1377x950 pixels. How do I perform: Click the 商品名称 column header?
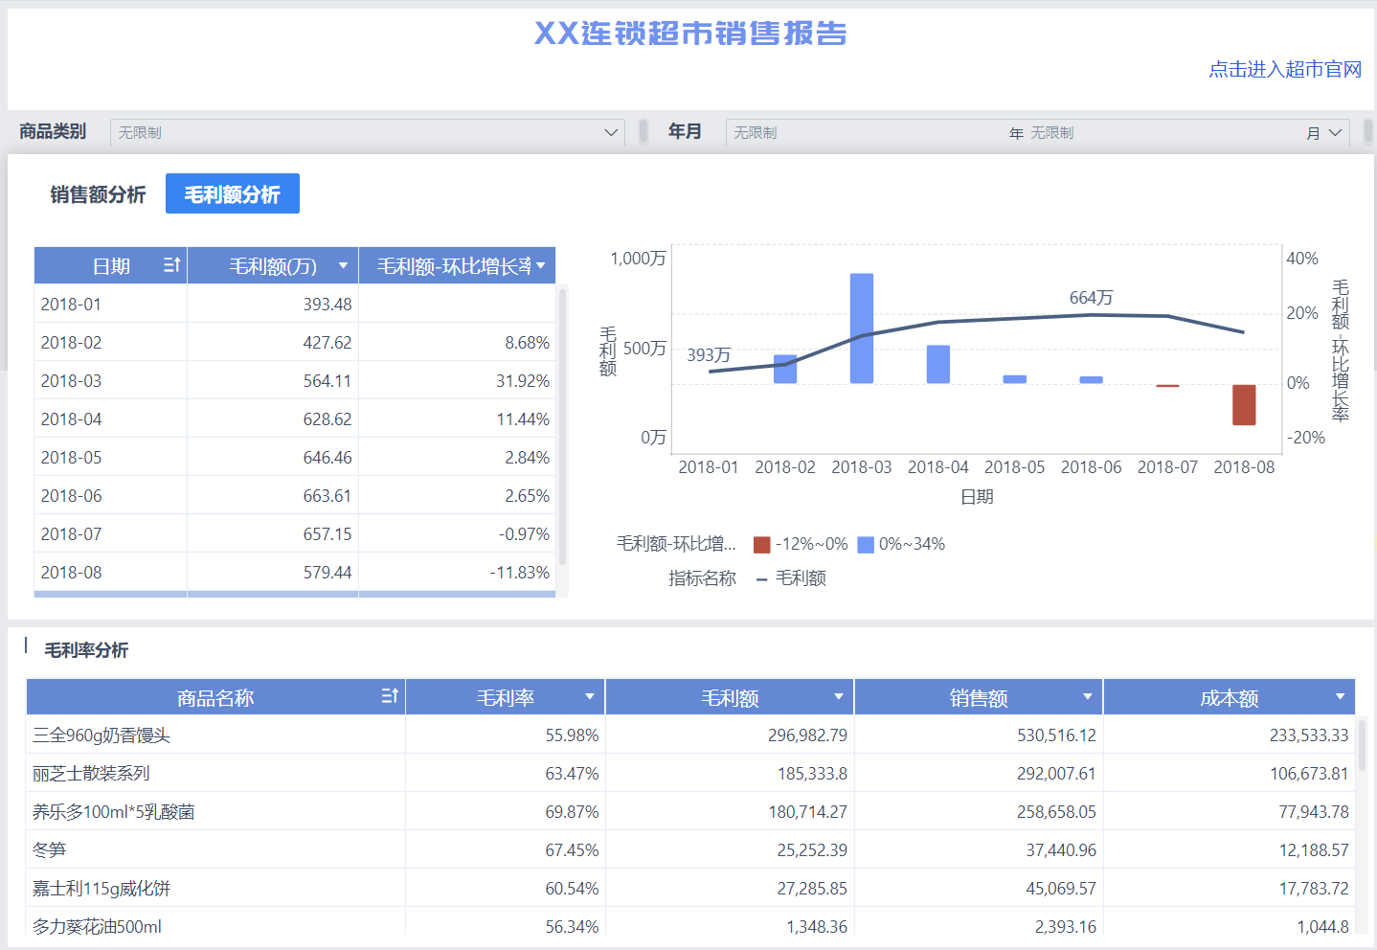pyautogui.click(x=215, y=697)
